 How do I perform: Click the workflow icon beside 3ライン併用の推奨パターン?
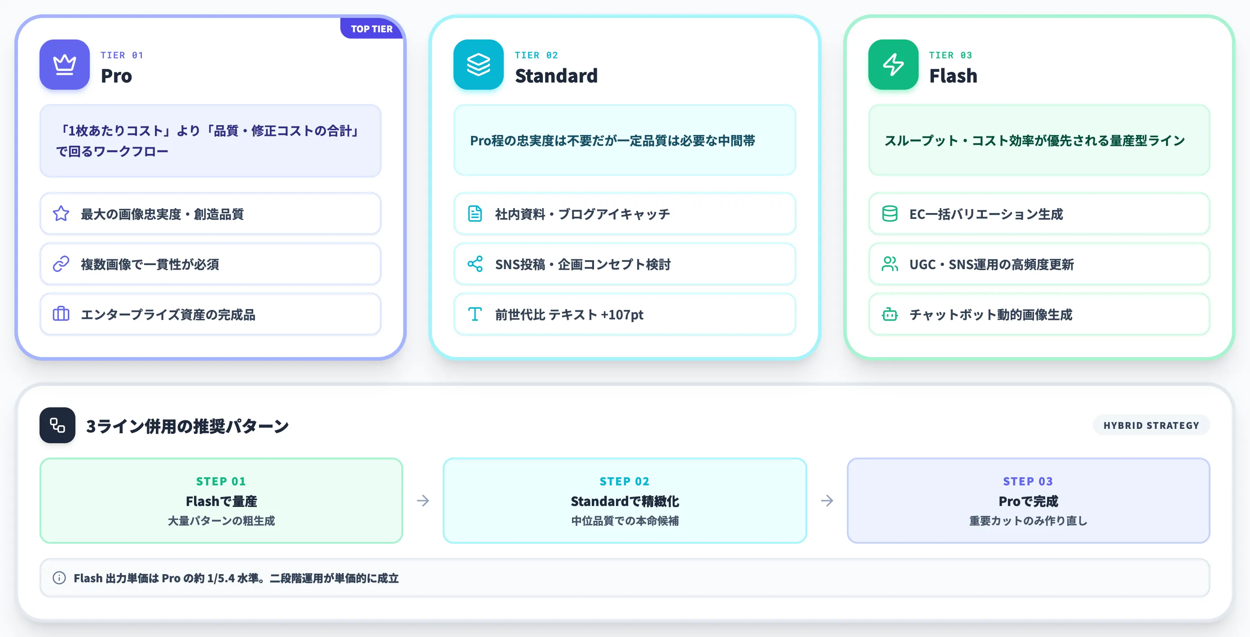(57, 426)
